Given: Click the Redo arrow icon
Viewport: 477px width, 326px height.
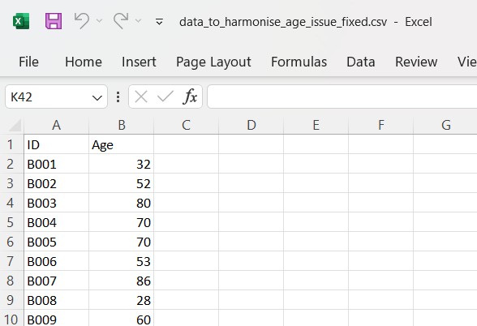Looking at the screenshot, I should coord(121,21).
